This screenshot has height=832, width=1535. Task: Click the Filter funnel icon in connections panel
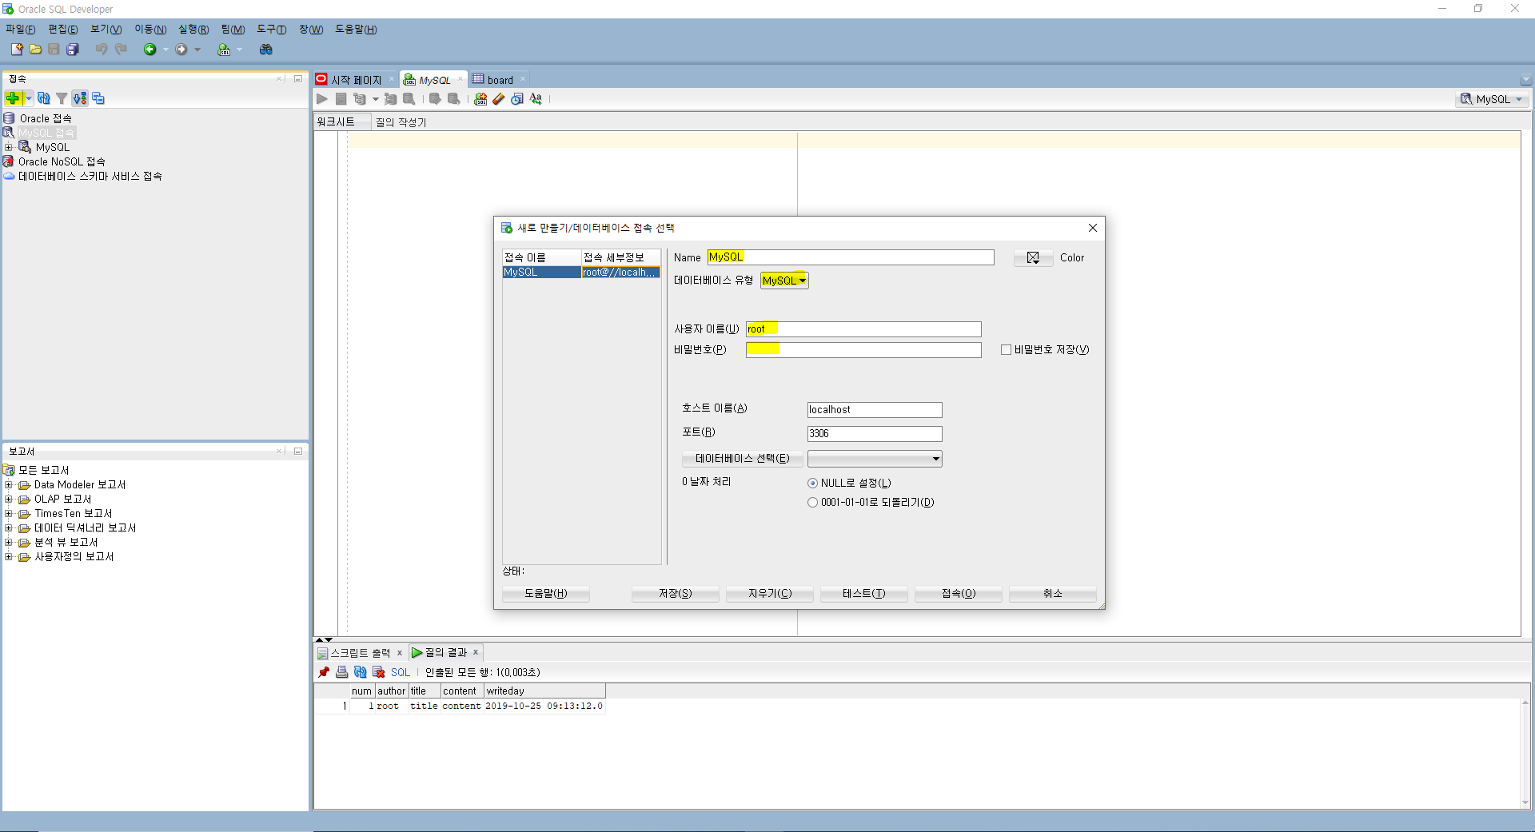pyautogui.click(x=62, y=98)
